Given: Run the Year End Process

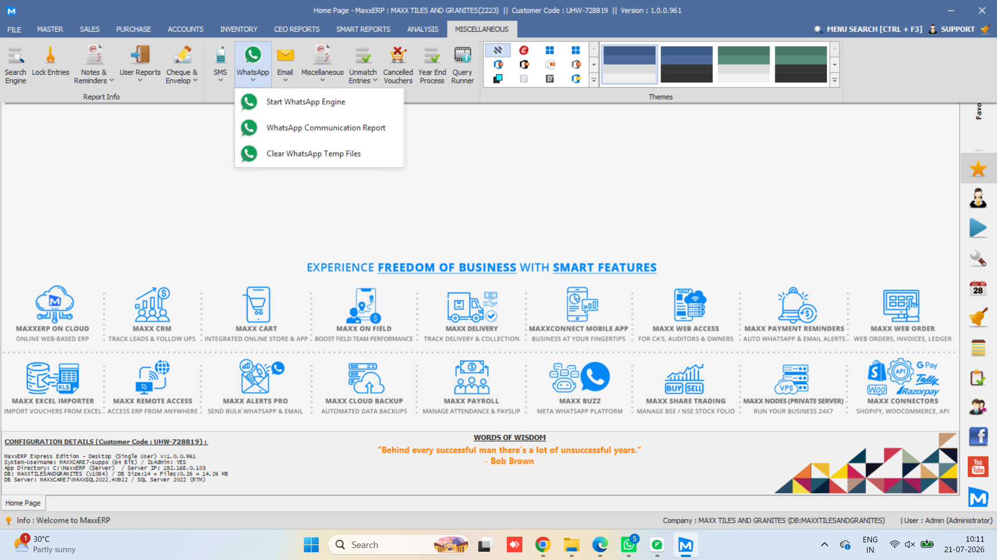Looking at the screenshot, I should [432, 65].
